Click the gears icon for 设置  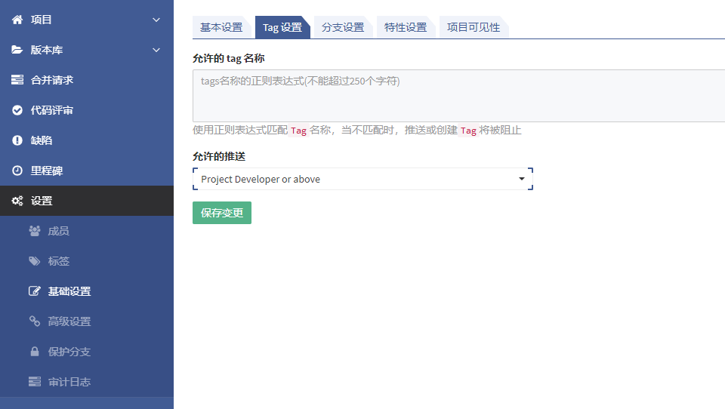pyautogui.click(x=17, y=201)
